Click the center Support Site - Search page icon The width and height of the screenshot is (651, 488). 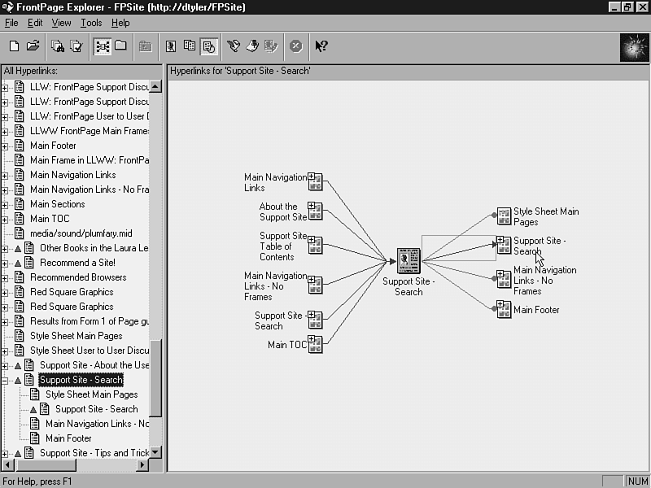(x=408, y=262)
